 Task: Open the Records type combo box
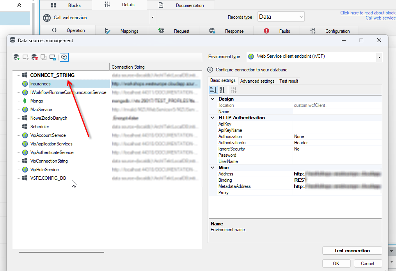(281, 17)
